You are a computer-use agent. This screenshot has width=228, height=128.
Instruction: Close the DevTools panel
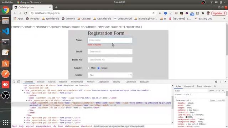click(226, 82)
